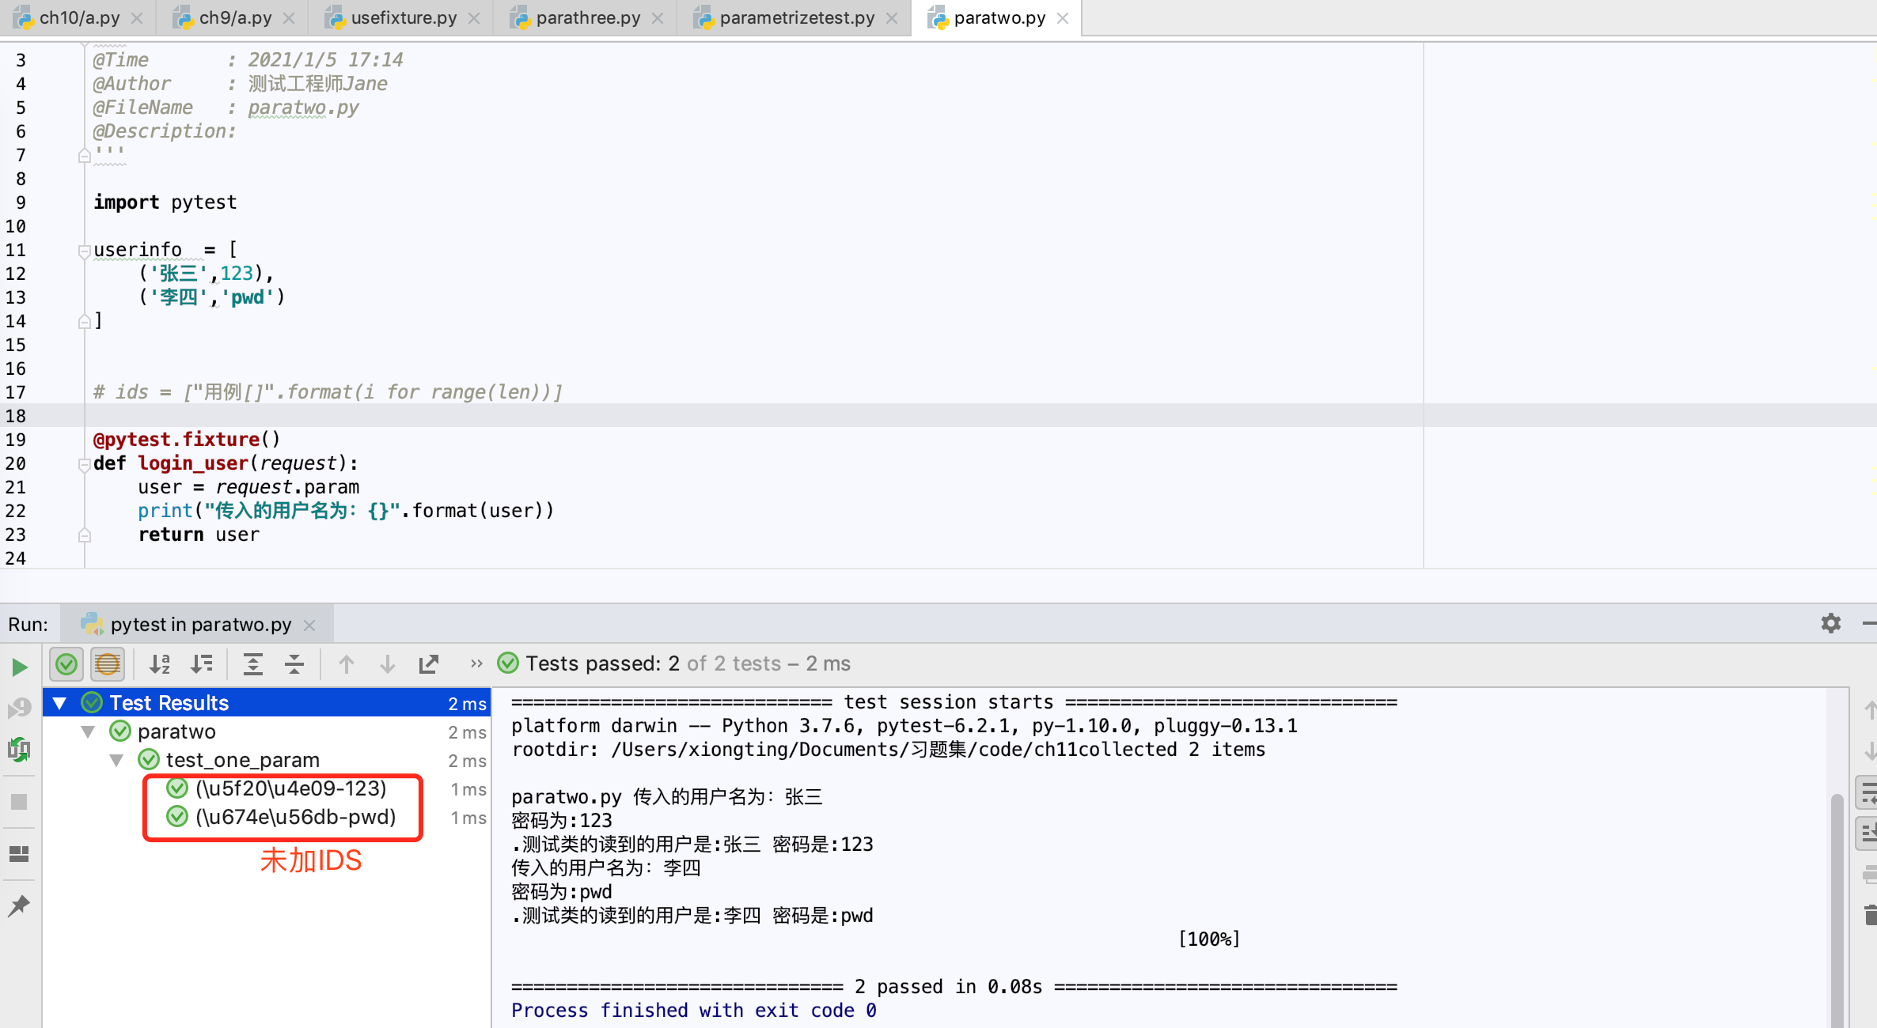Toggle the show passed tests button
Screen dimensions: 1877x1028
[x=66, y=664]
